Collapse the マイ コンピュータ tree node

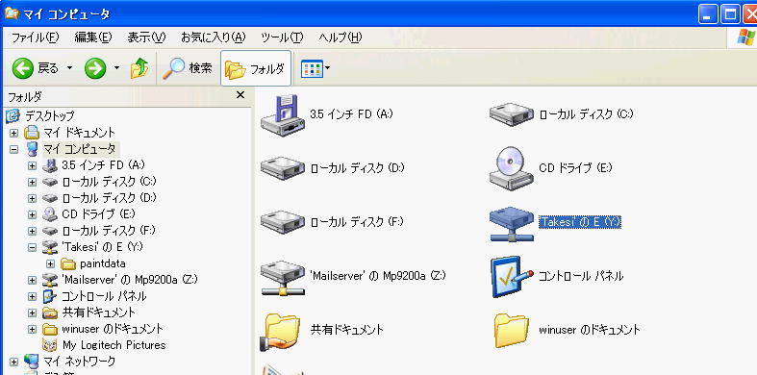point(14,150)
